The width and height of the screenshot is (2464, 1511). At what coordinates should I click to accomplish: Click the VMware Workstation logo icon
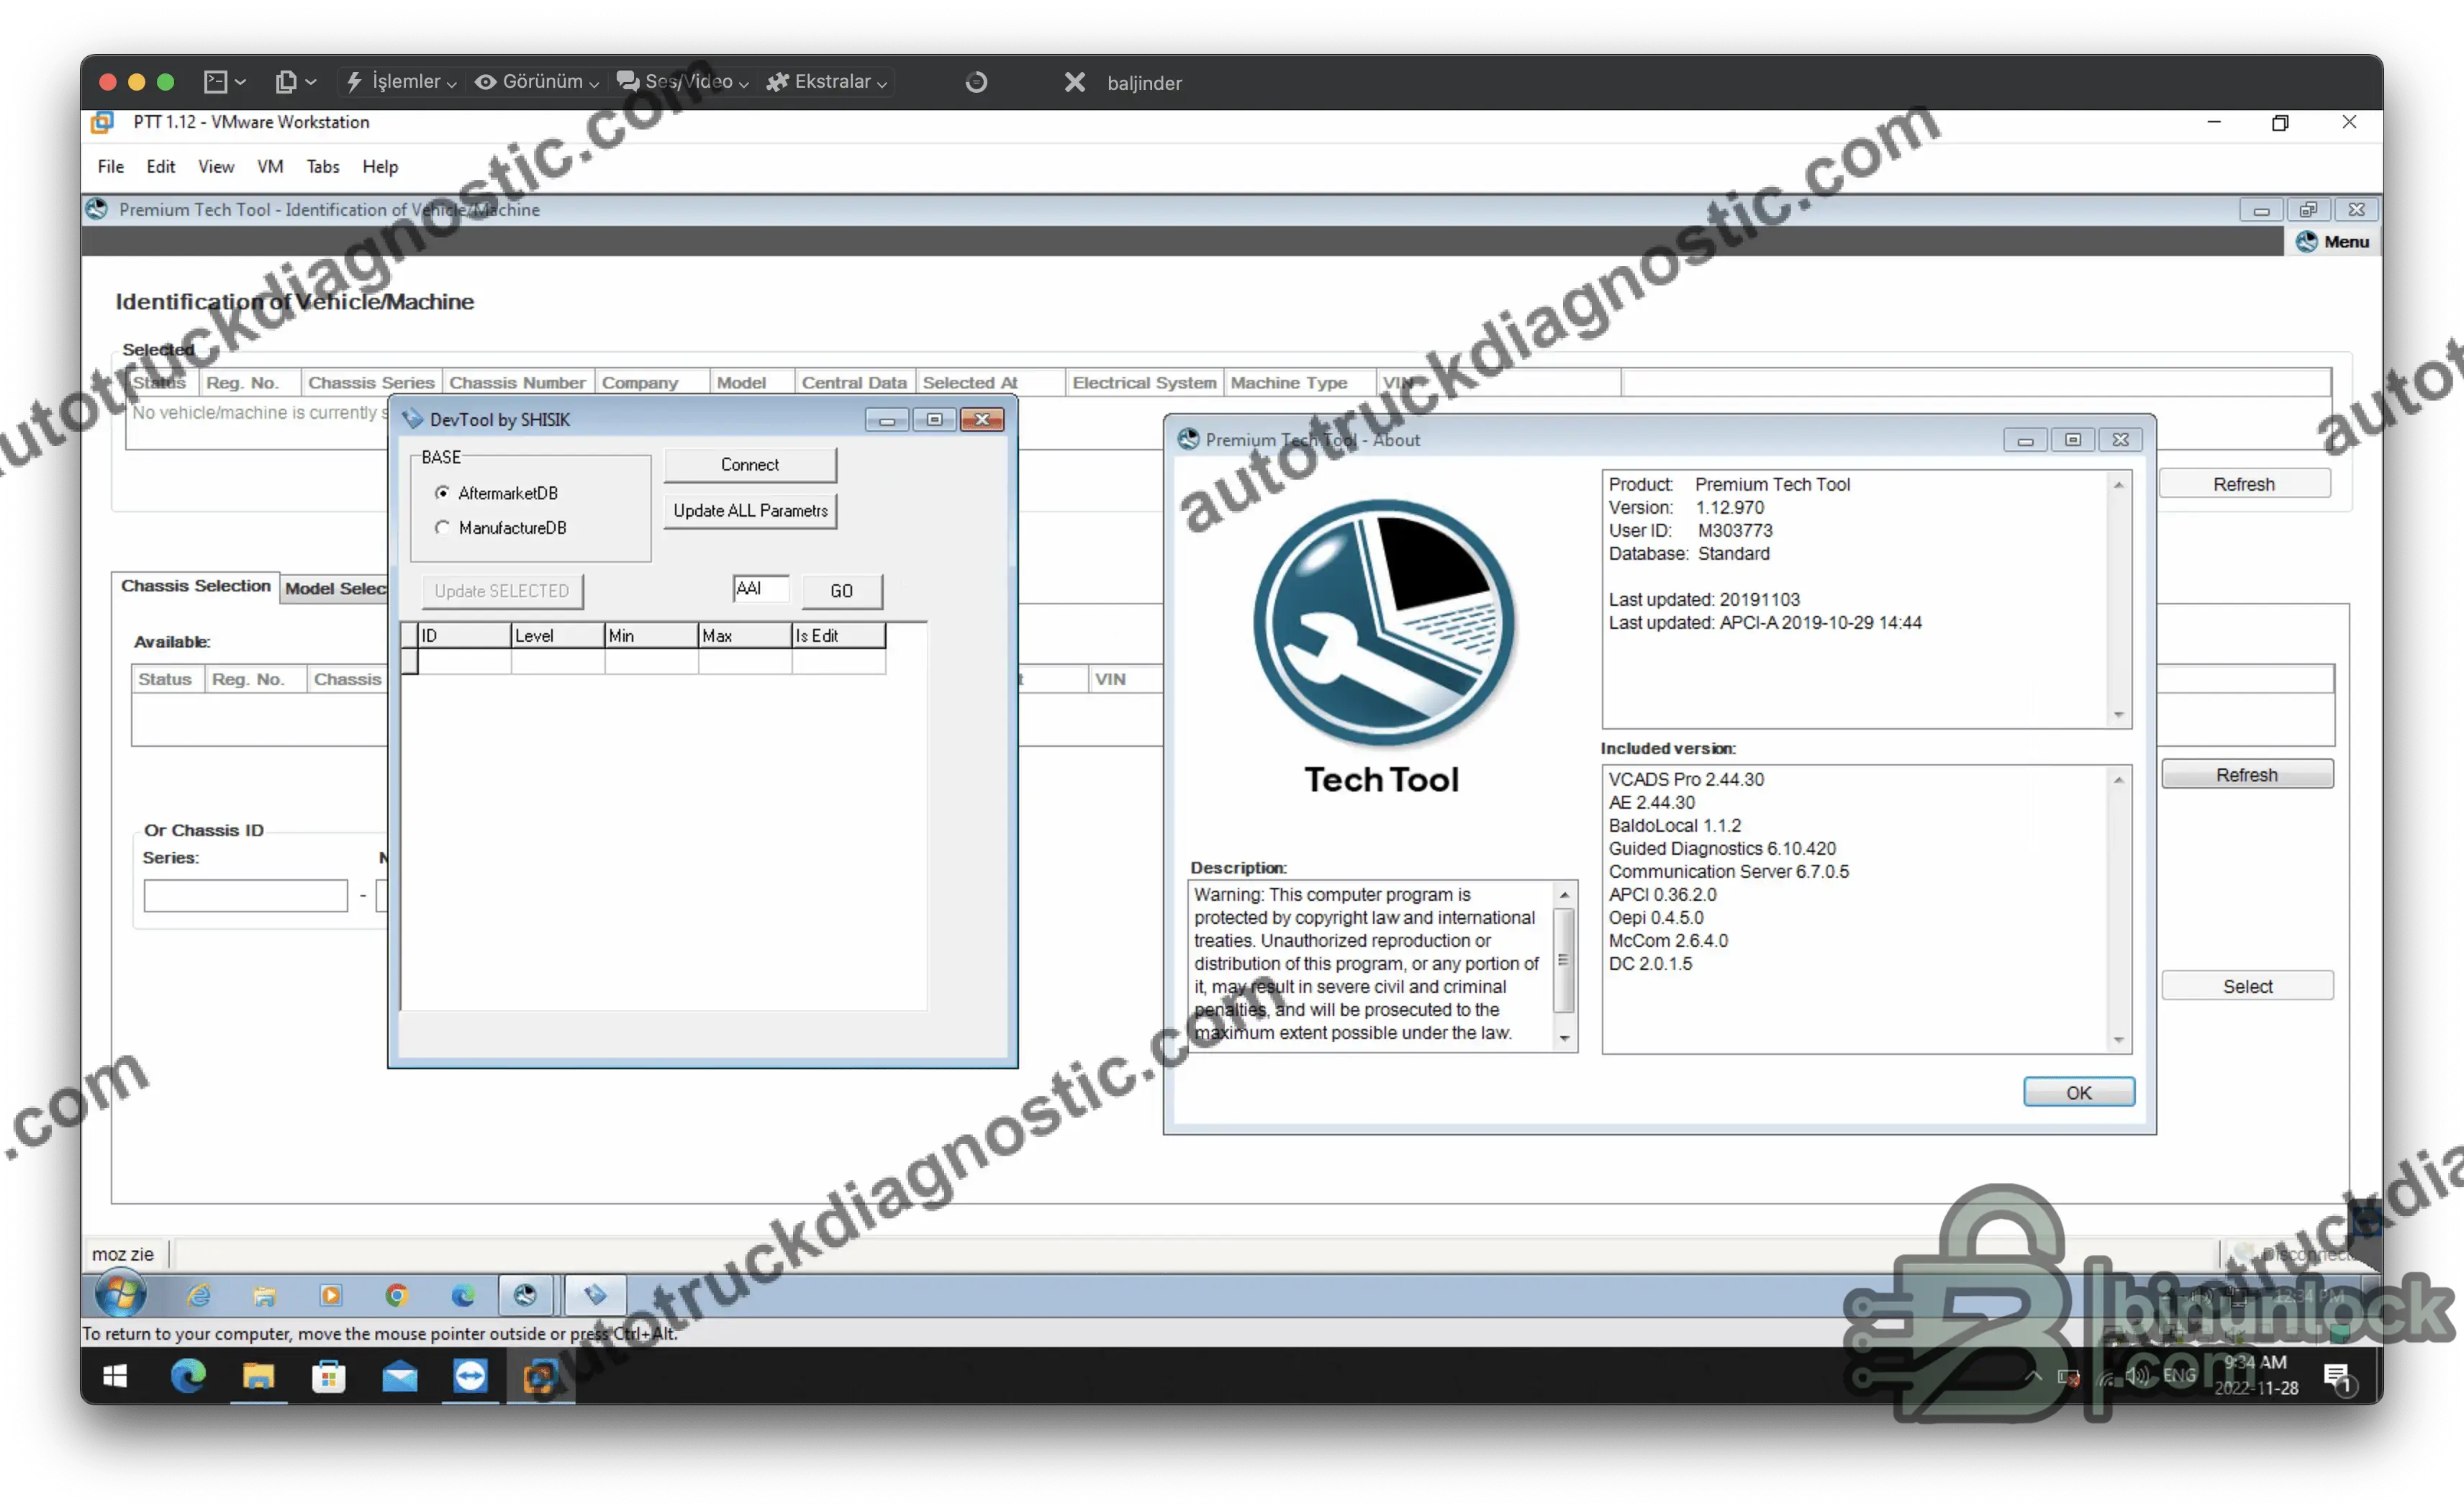click(x=102, y=122)
